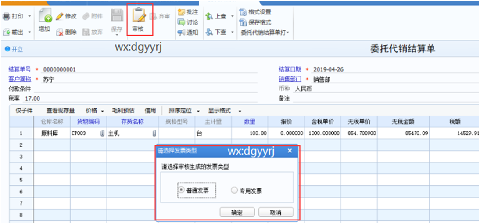Open the 排序定位 dropdown menu
Screen dimensions: 480x224
(x=184, y=111)
